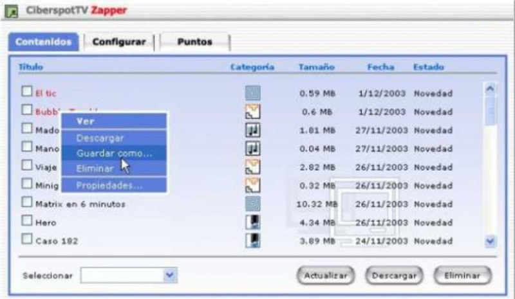Viewport: 515px width, 299px height.
Task: Check the El tic checkbox
Action: click(x=27, y=91)
